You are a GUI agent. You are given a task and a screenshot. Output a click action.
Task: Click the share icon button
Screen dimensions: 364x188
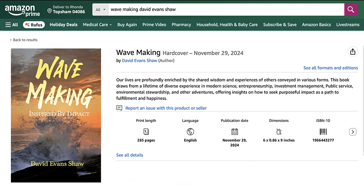coord(352,52)
